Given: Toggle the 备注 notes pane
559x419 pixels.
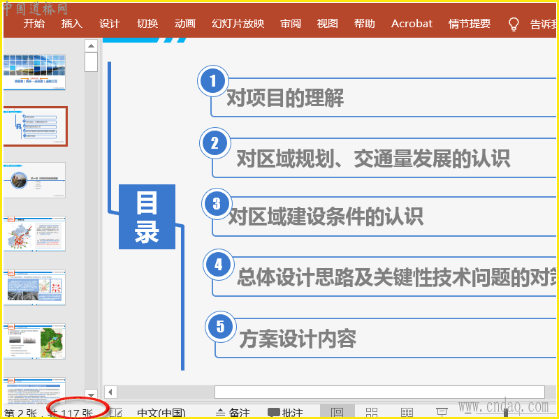Looking at the screenshot, I should [x=233, y=413].
